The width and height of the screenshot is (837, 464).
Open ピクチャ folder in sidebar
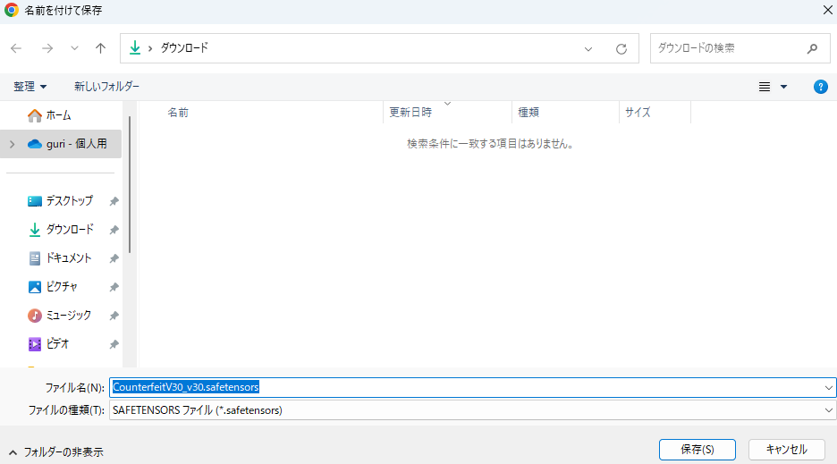(x=62, y=287)
